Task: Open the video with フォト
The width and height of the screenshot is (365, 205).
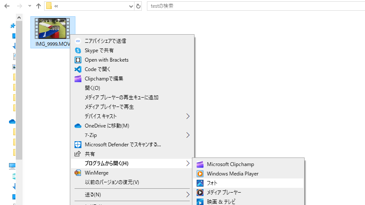Action: coord(248,183)
